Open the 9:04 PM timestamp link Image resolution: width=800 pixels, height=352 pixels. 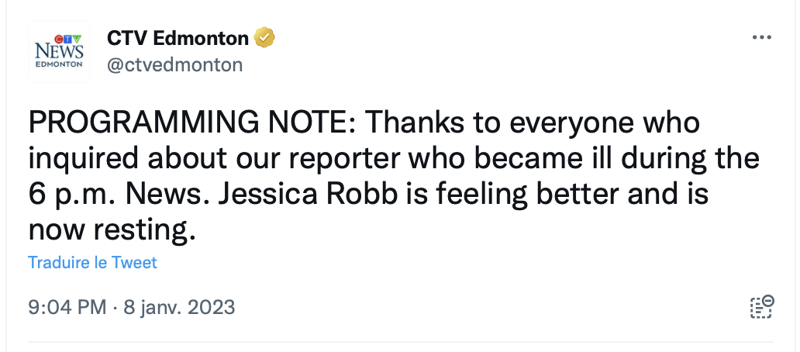[67, 307]
